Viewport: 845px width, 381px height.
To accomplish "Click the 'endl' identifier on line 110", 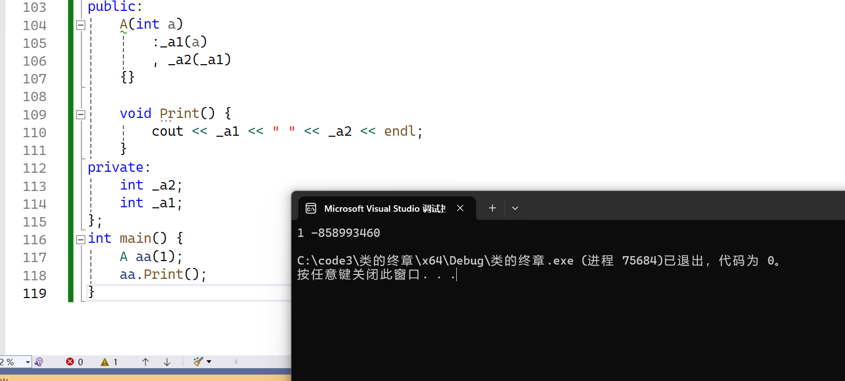I will (x=400, y=131).
